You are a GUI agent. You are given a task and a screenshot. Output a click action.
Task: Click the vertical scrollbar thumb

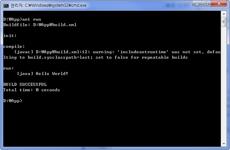point(224,22)
